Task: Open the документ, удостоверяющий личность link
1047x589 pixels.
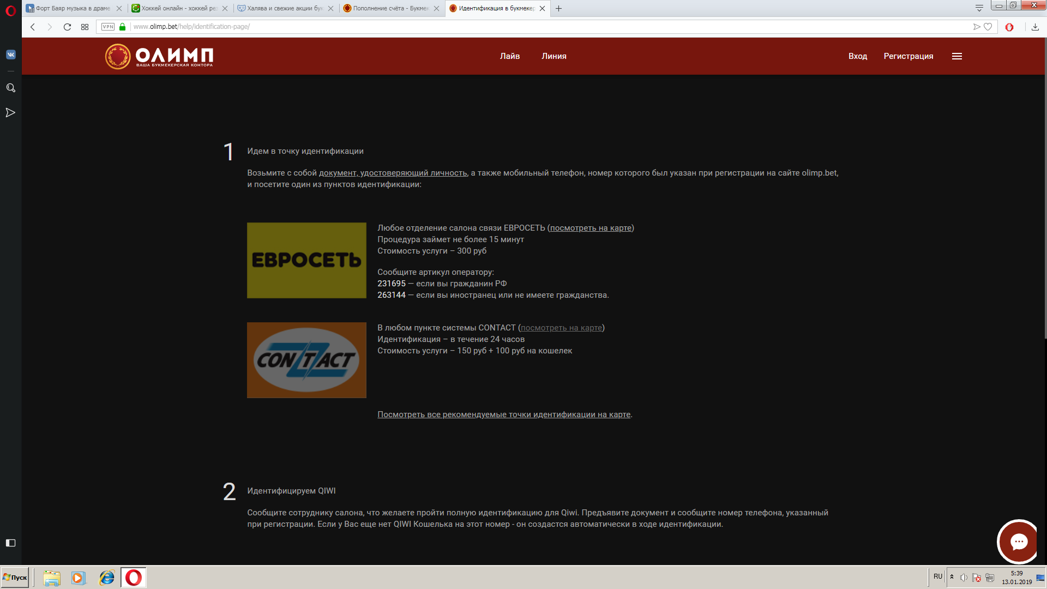Action: click(393, 173)
